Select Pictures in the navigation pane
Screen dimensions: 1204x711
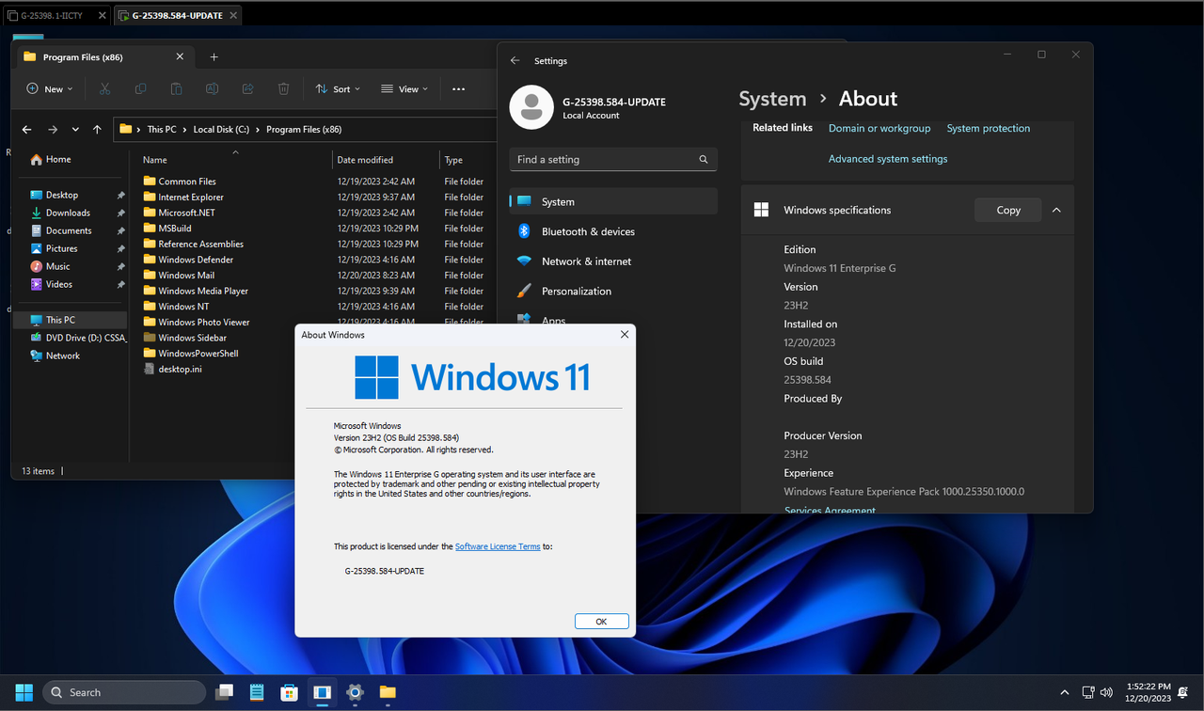[62, 248]
